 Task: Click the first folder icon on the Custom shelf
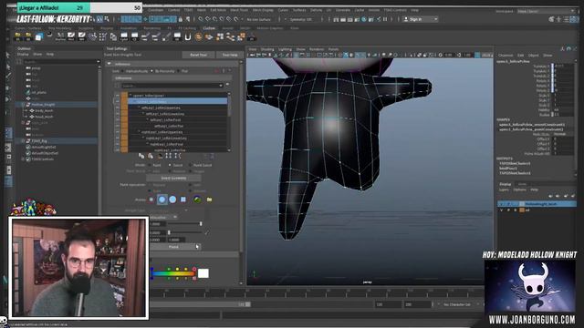click(x=18, y=36)
